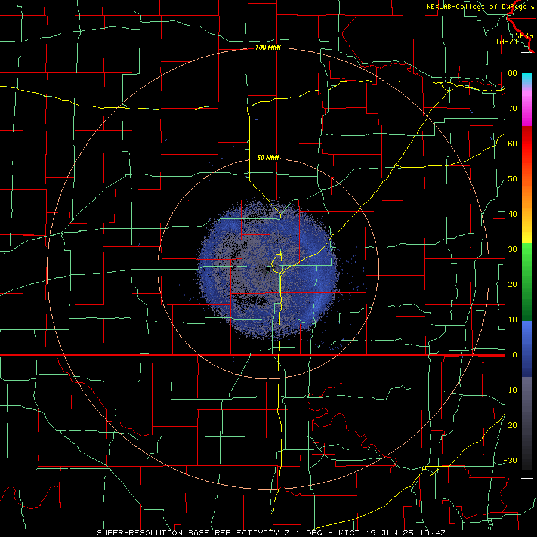Click the '19 JUN 25 10:43' timestamp
The width and height of the screenshot is (537, 537).
point(406,533)
